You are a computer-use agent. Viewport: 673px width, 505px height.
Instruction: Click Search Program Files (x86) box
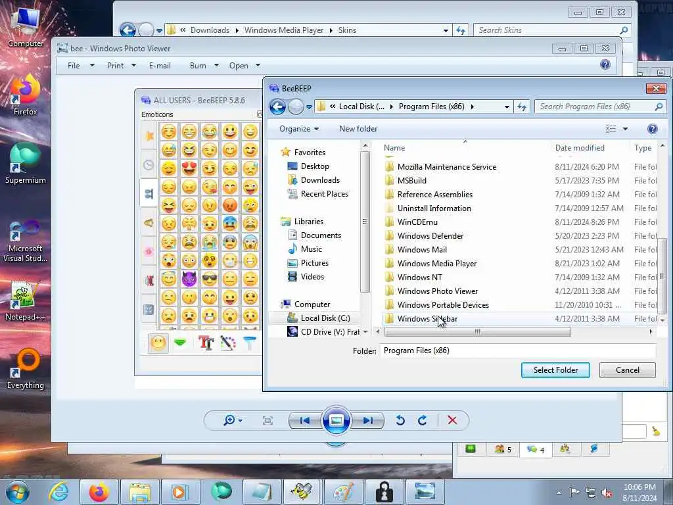pos(599,107)
